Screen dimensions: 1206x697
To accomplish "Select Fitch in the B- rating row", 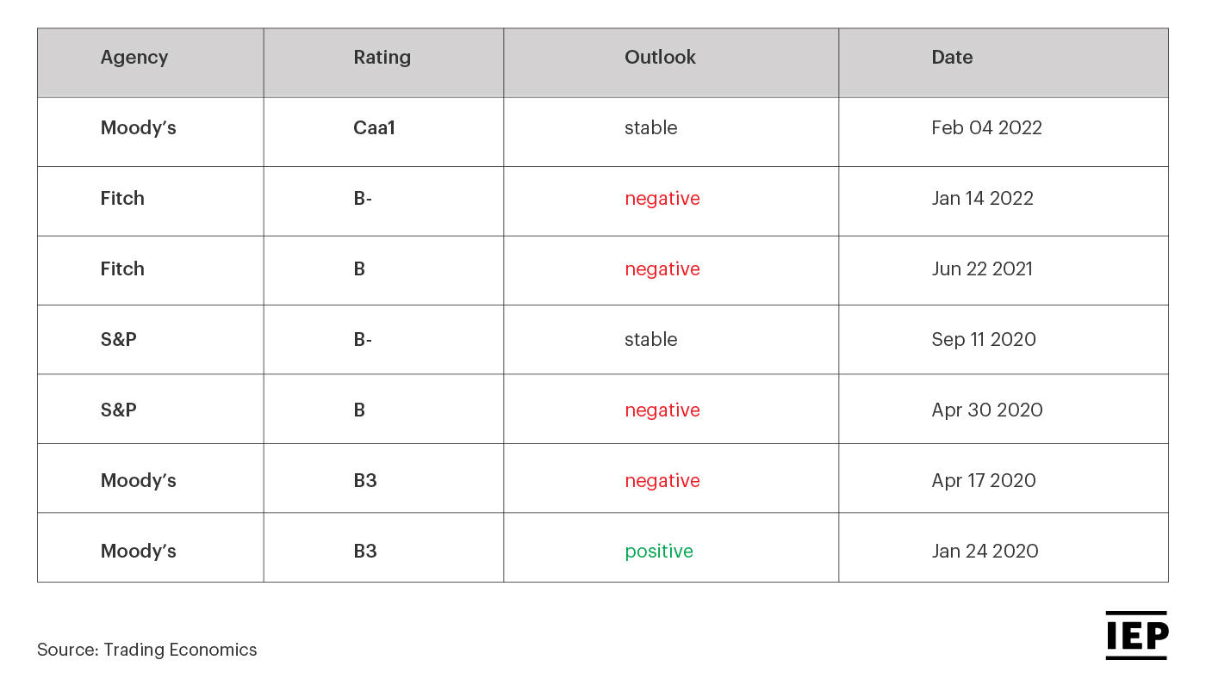I will pyautogui.click(x=122, y=199).
